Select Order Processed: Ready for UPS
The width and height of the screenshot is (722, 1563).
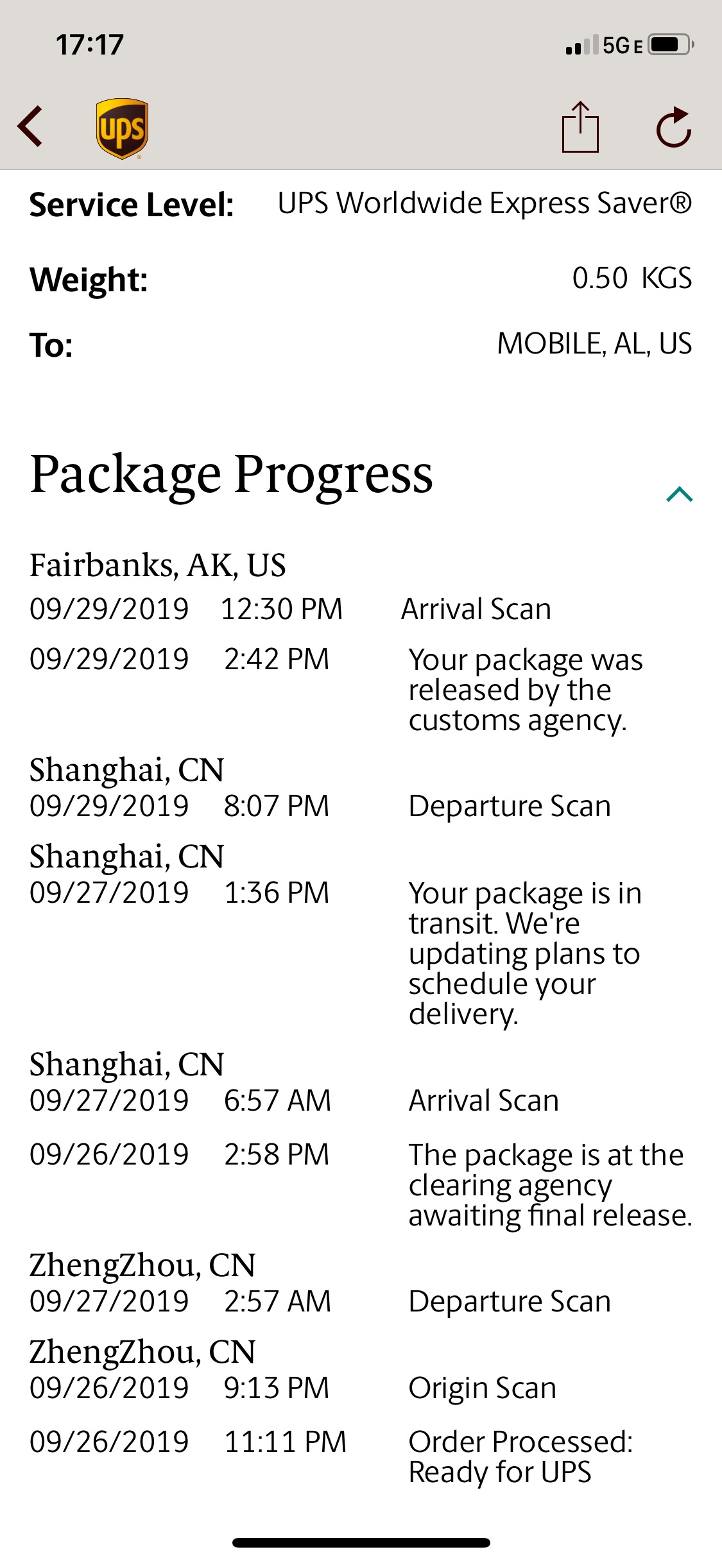520,1456
